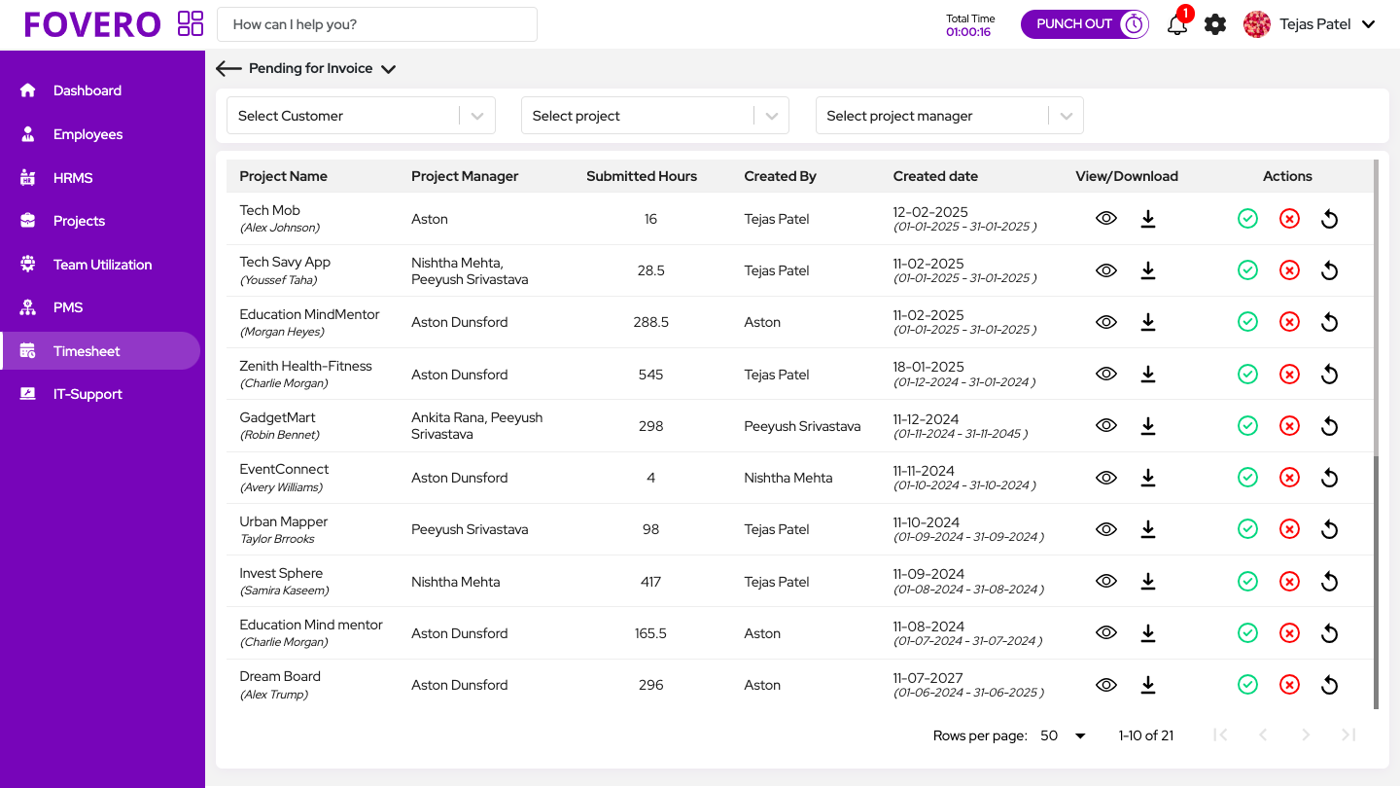Preview the Dream Board timesheet
Screen dimensions: 1400x788
tap(1105, 685)
